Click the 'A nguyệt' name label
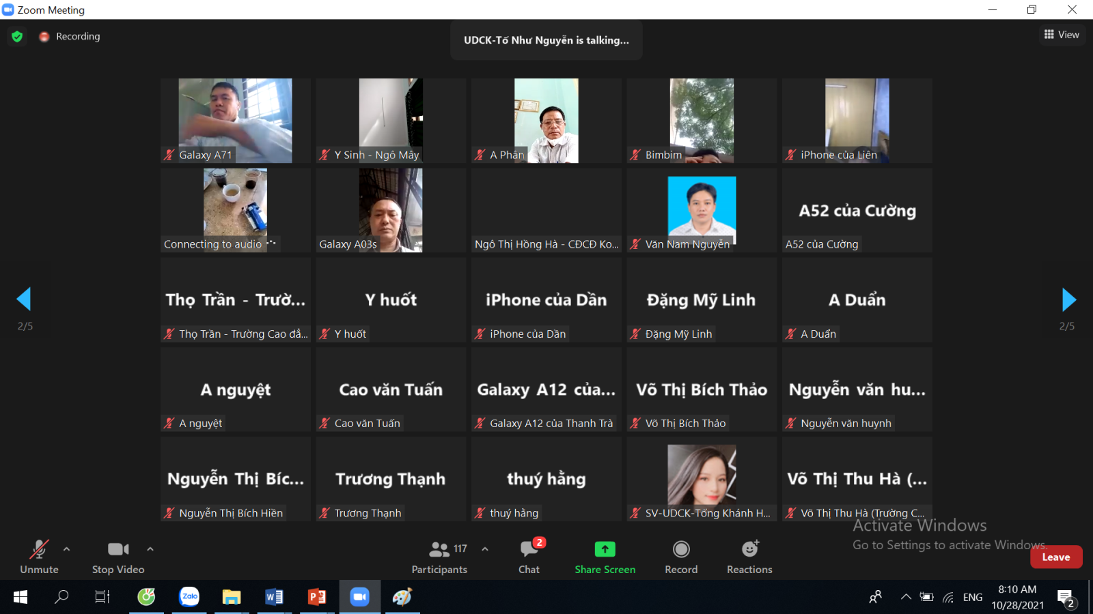Screen dimensions: 1093x614 pyautogui.click(x=193, y=423)
